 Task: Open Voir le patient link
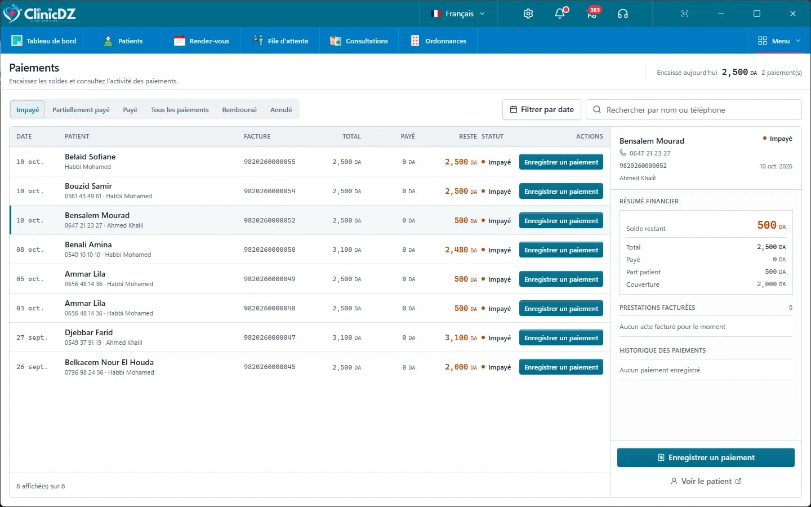706,481
